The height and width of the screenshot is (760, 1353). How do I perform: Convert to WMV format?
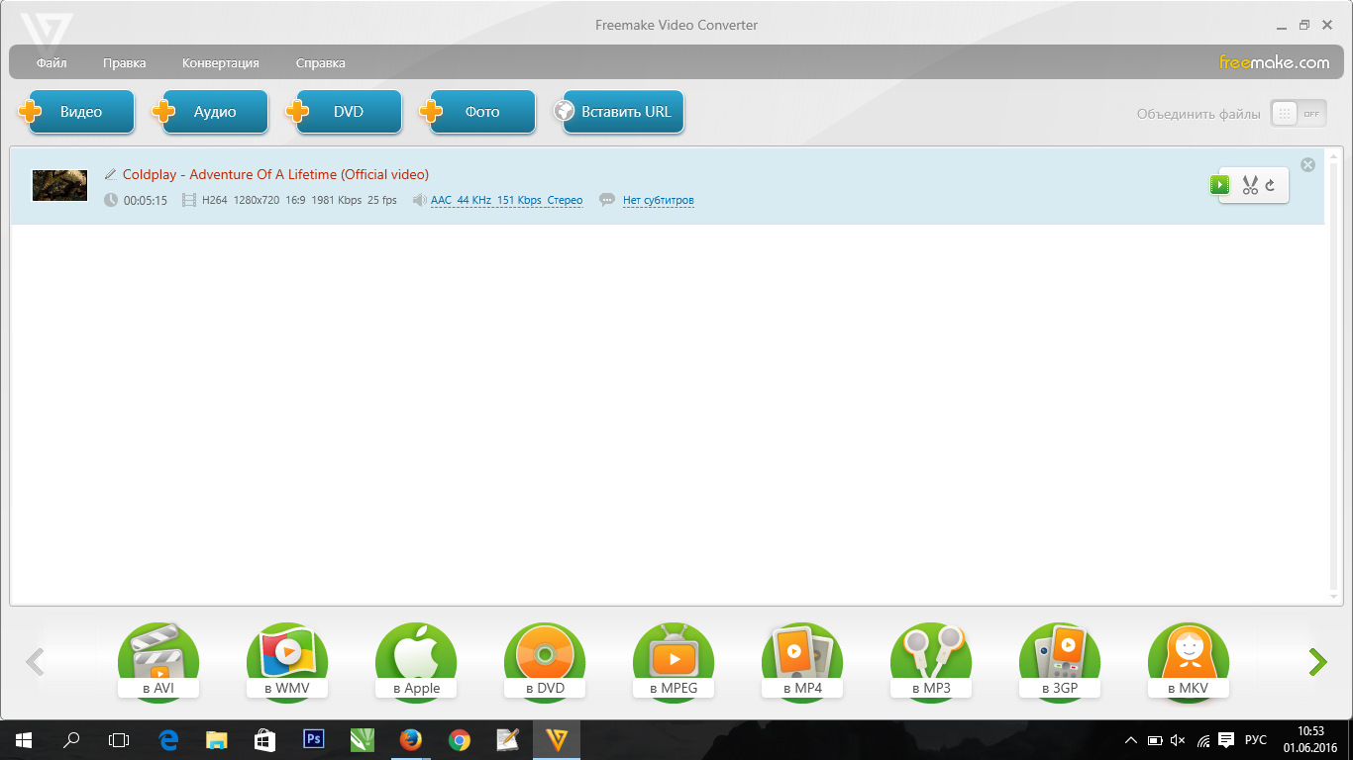coord(287,662)
